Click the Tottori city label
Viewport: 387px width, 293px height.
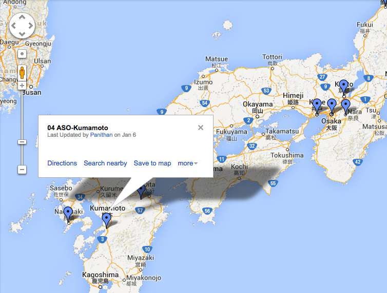click(272, 57)
